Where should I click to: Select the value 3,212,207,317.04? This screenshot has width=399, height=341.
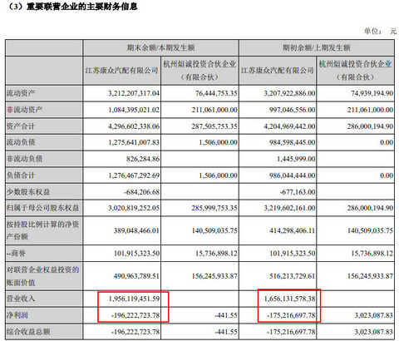tap(134, 93)
